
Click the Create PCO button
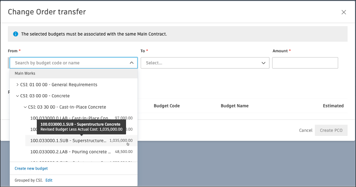point(331,130)
